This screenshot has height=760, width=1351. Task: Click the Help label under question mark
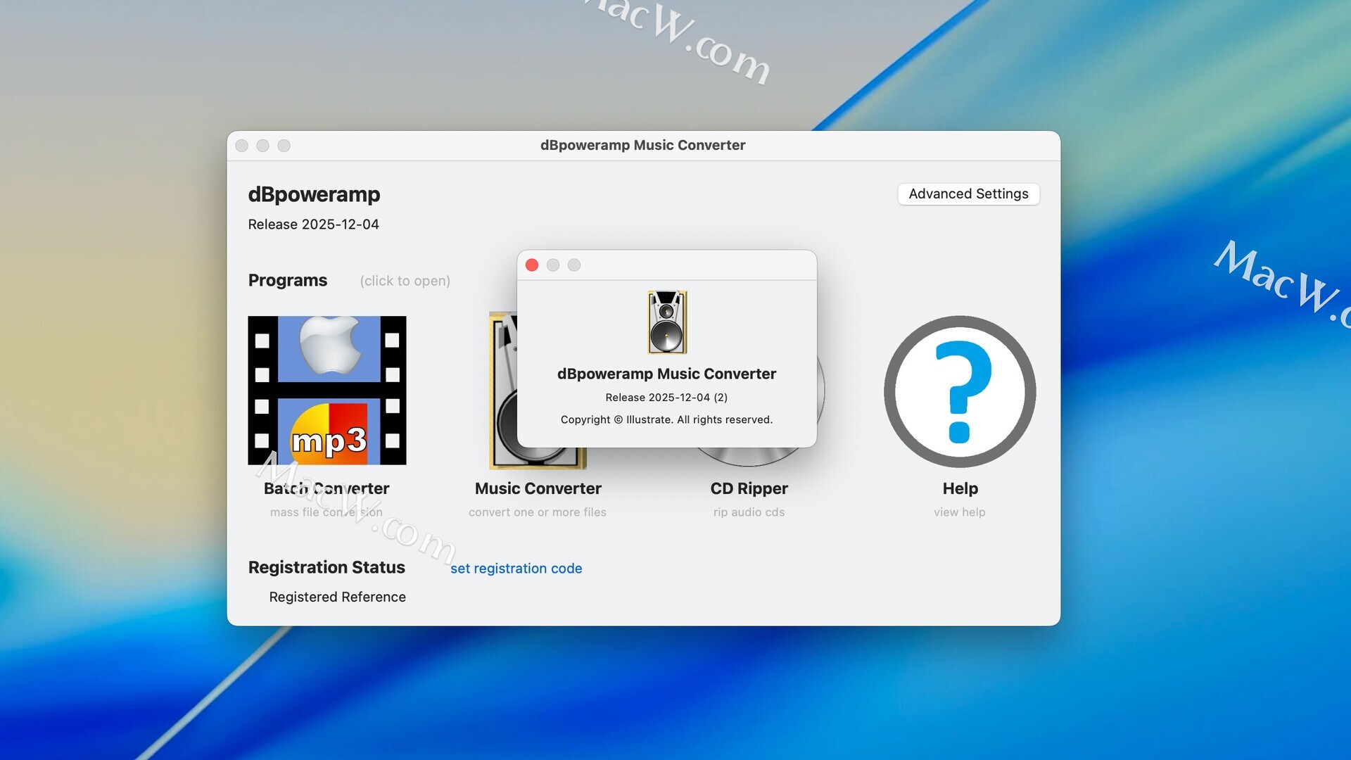[x=960, y=488]
